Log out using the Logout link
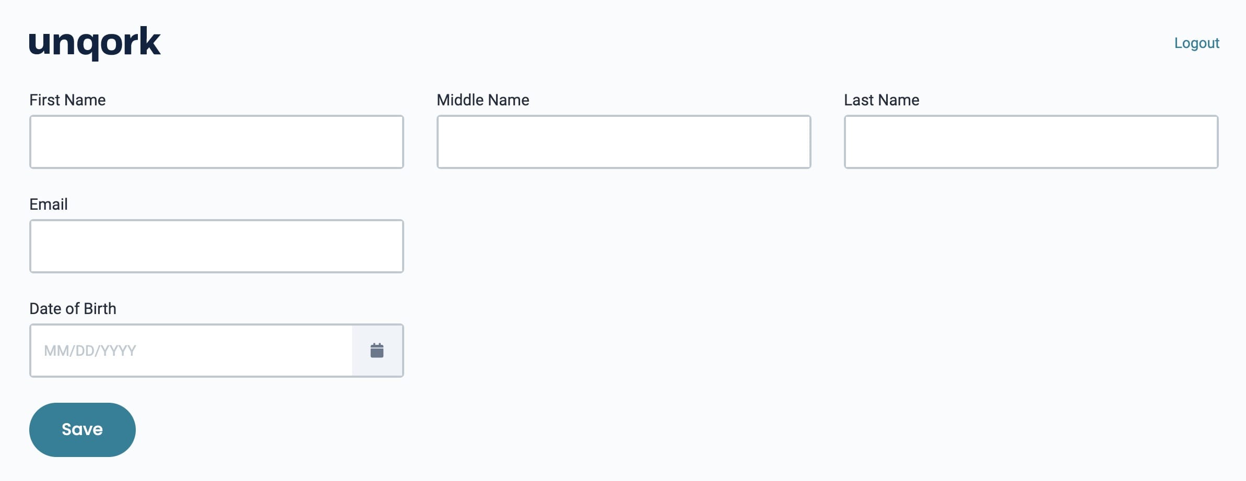 click(x=1196, y=43)
